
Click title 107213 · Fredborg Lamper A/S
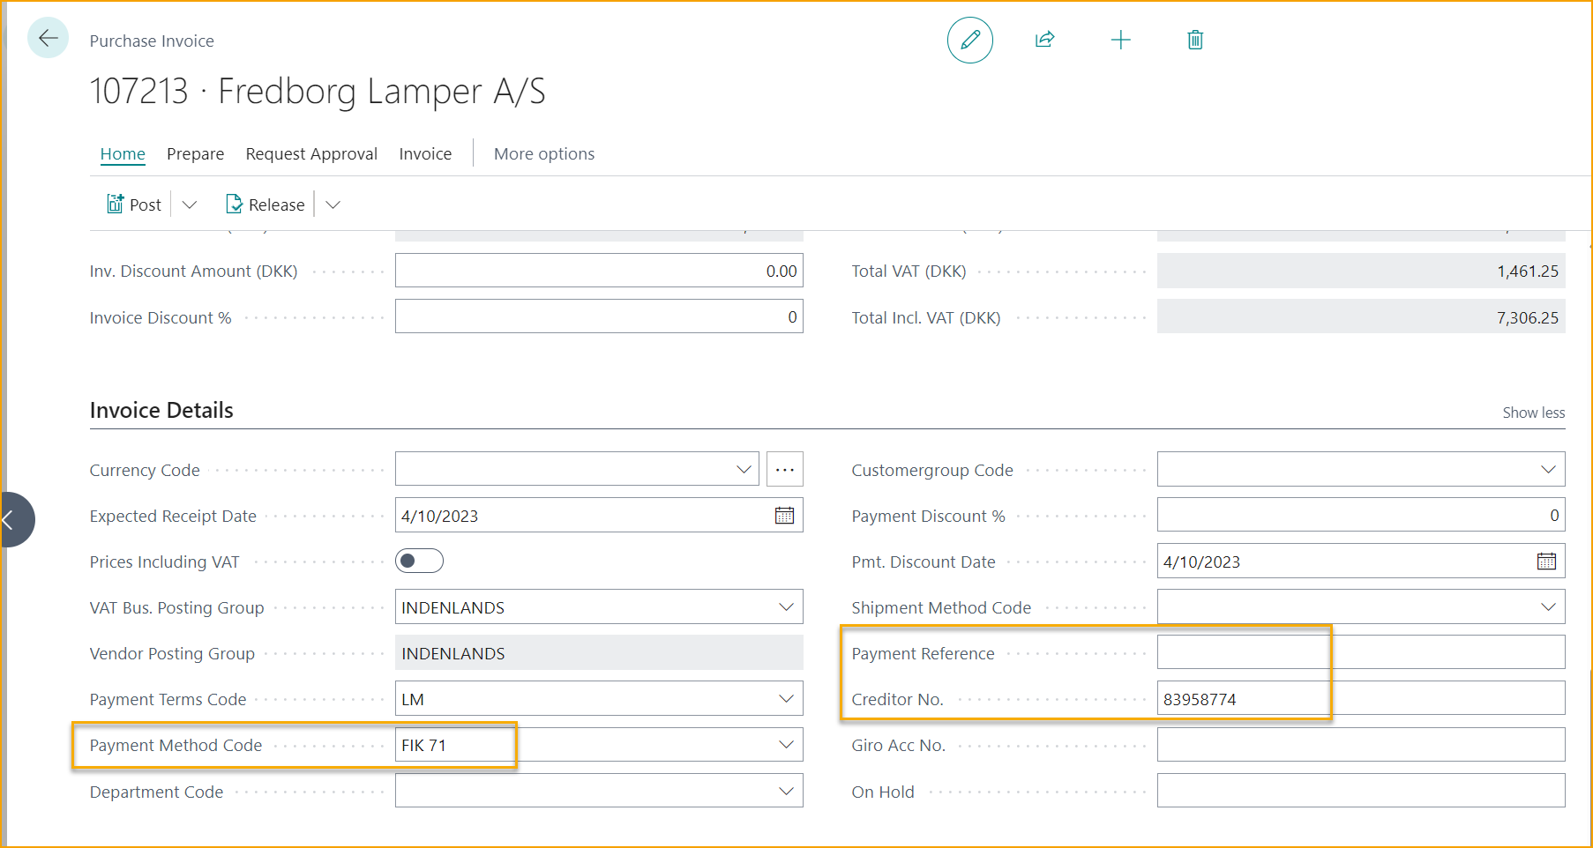coord(318,91)
